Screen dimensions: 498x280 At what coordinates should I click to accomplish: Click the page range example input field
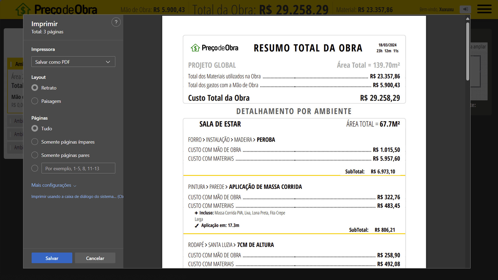point(78,168)
